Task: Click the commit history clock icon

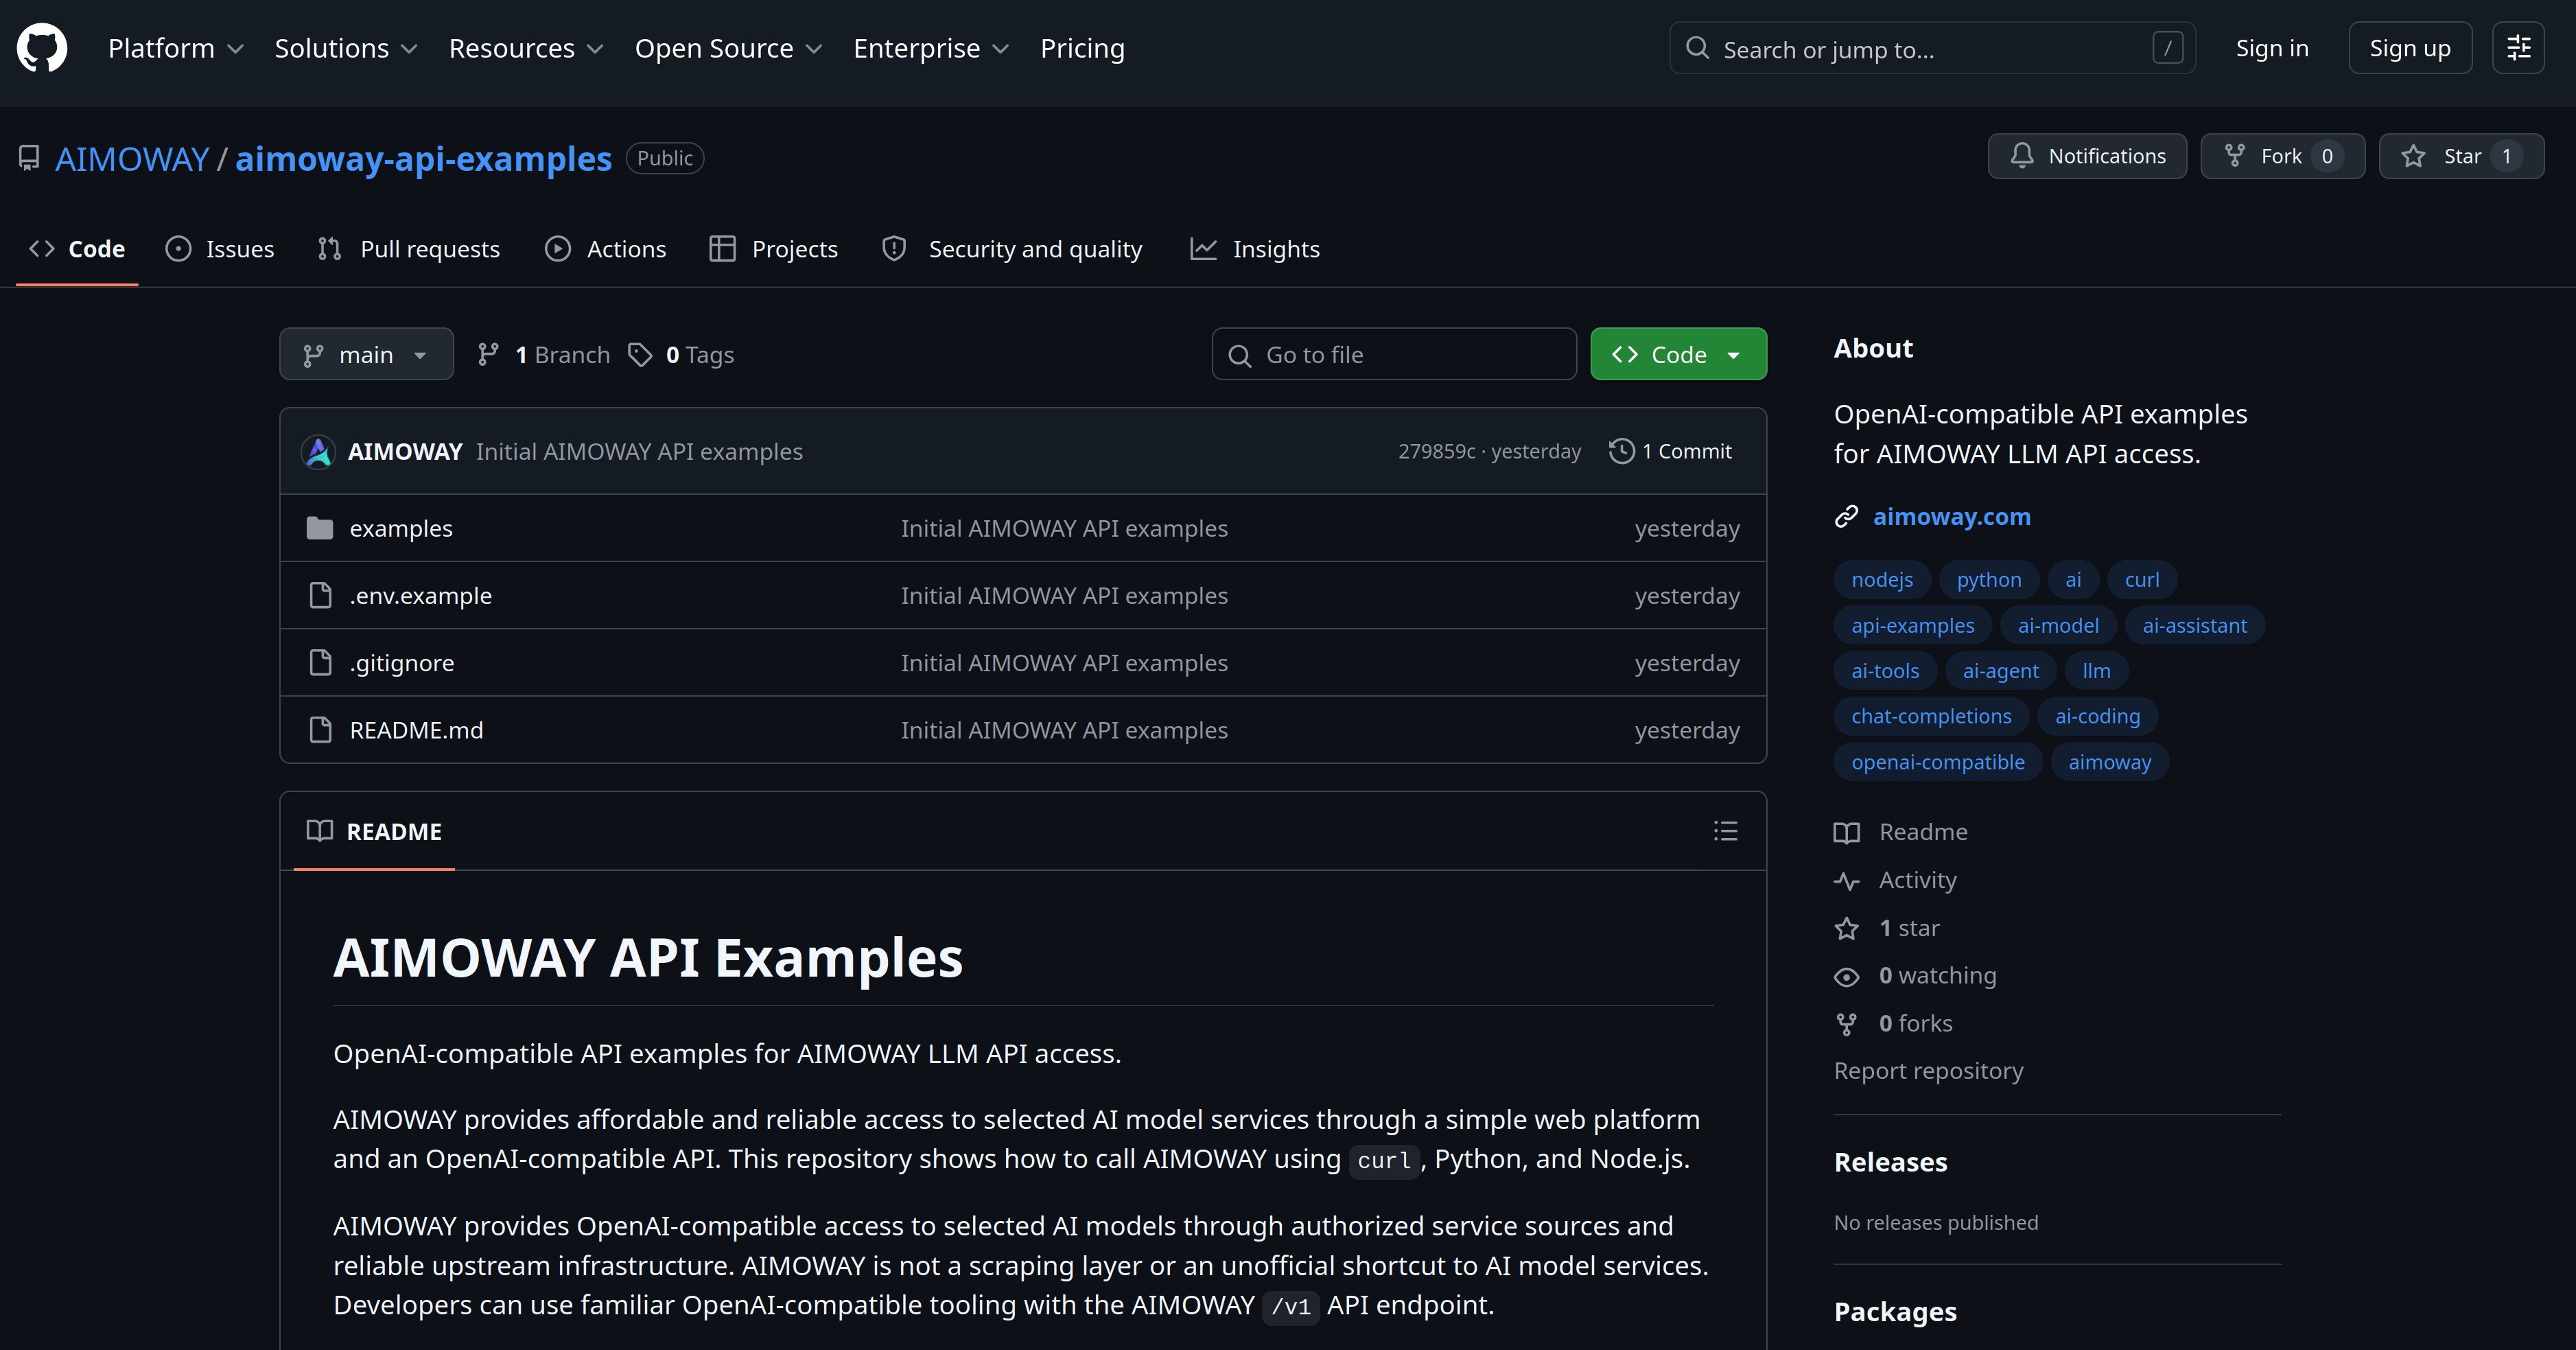Action: click(x=1621, y=451)
